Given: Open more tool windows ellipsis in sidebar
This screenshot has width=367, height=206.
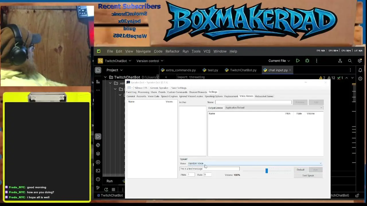Looking at the screenshot, I should [x=98, y=90].
